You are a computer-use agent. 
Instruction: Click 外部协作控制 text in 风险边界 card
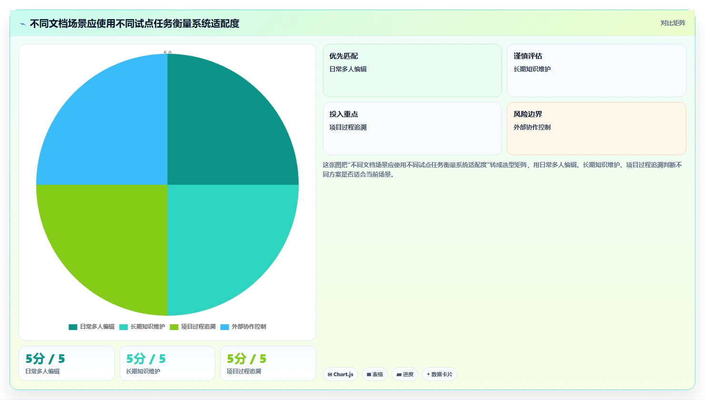coord(532,127)
